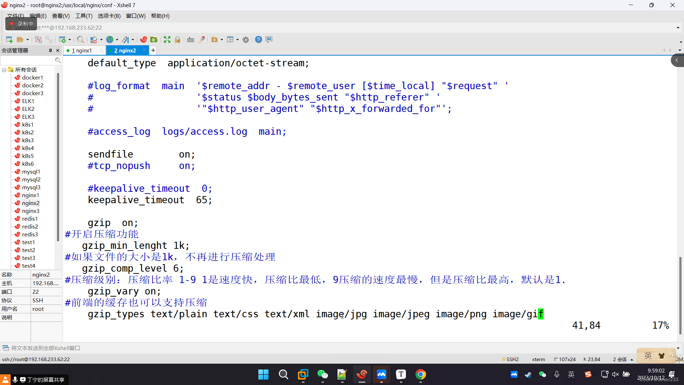The image size is (684, 385).
Task: Click the new session icon in toolbar
Action: [9, 40]
